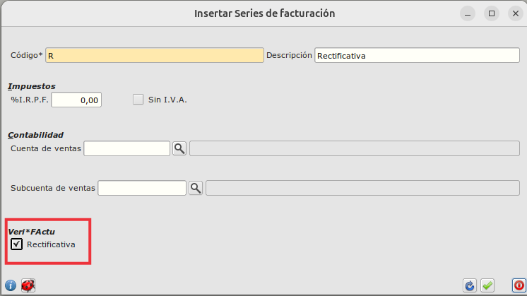Click the red ladybug debug icon
The width and height of the screenshot is (527, 296).
(28, 285)
